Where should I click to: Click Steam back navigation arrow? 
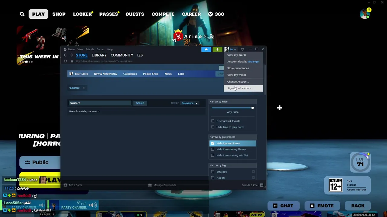(65, 55)
